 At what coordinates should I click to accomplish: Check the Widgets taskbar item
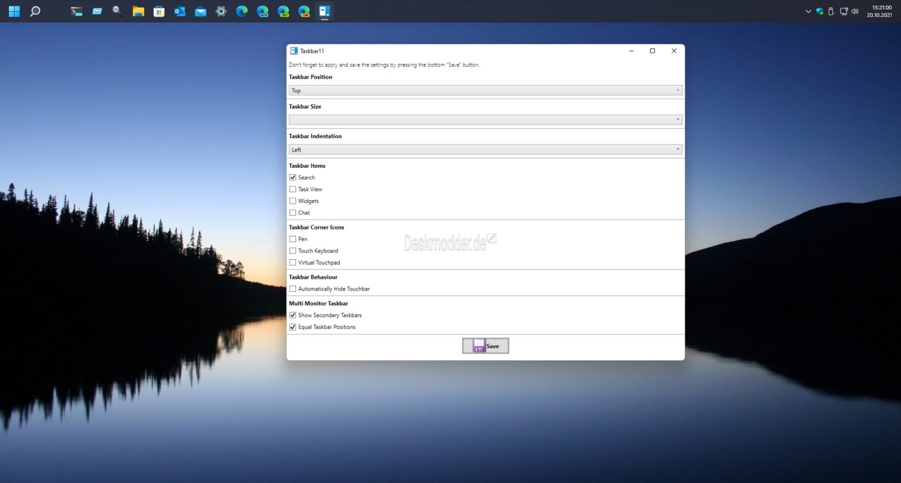(x=293, y=201)
